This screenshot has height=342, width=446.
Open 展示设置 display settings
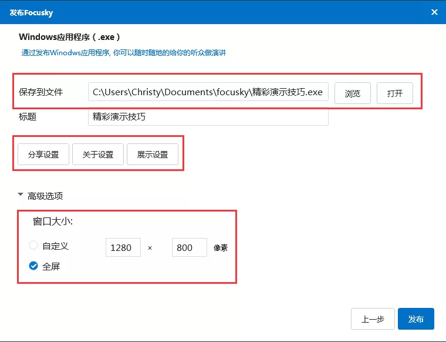tap(153, 155)
